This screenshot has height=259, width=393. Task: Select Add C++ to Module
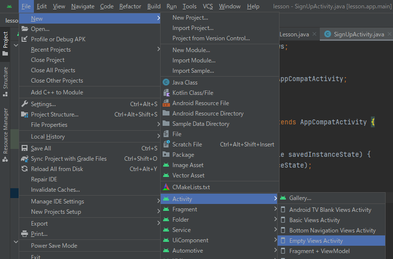89,92
